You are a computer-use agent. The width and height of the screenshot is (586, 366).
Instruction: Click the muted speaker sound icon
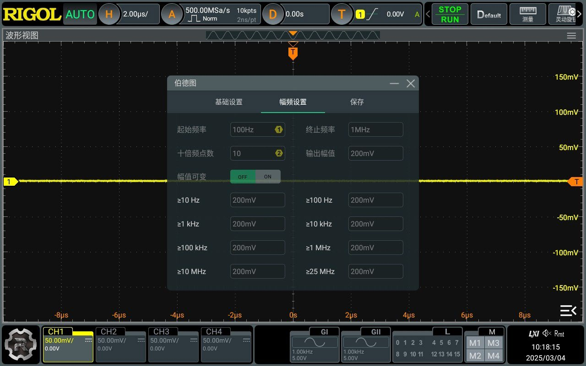tap(547, 334)
